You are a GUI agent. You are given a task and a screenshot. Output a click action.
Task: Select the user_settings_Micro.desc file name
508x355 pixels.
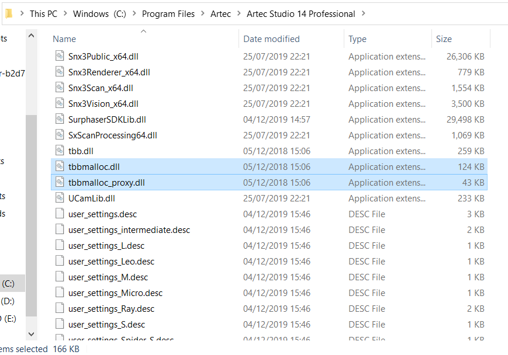[115, 293]
